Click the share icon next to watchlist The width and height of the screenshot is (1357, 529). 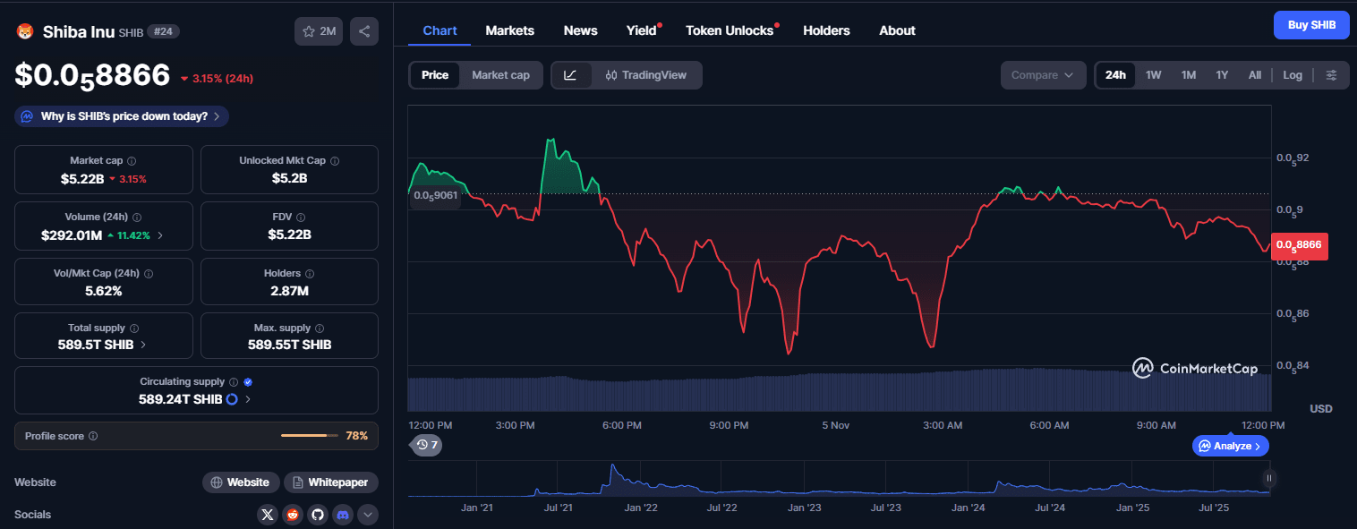coord(364,31)
